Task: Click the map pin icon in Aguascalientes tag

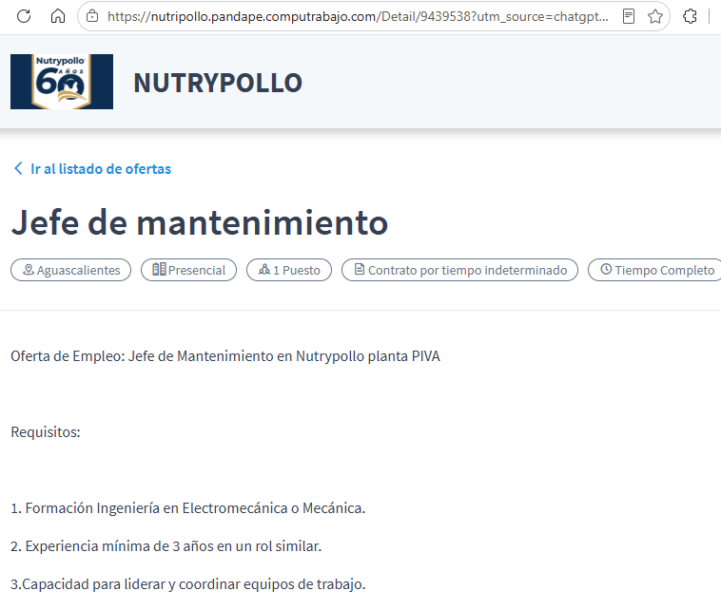Action: [29, 270]
